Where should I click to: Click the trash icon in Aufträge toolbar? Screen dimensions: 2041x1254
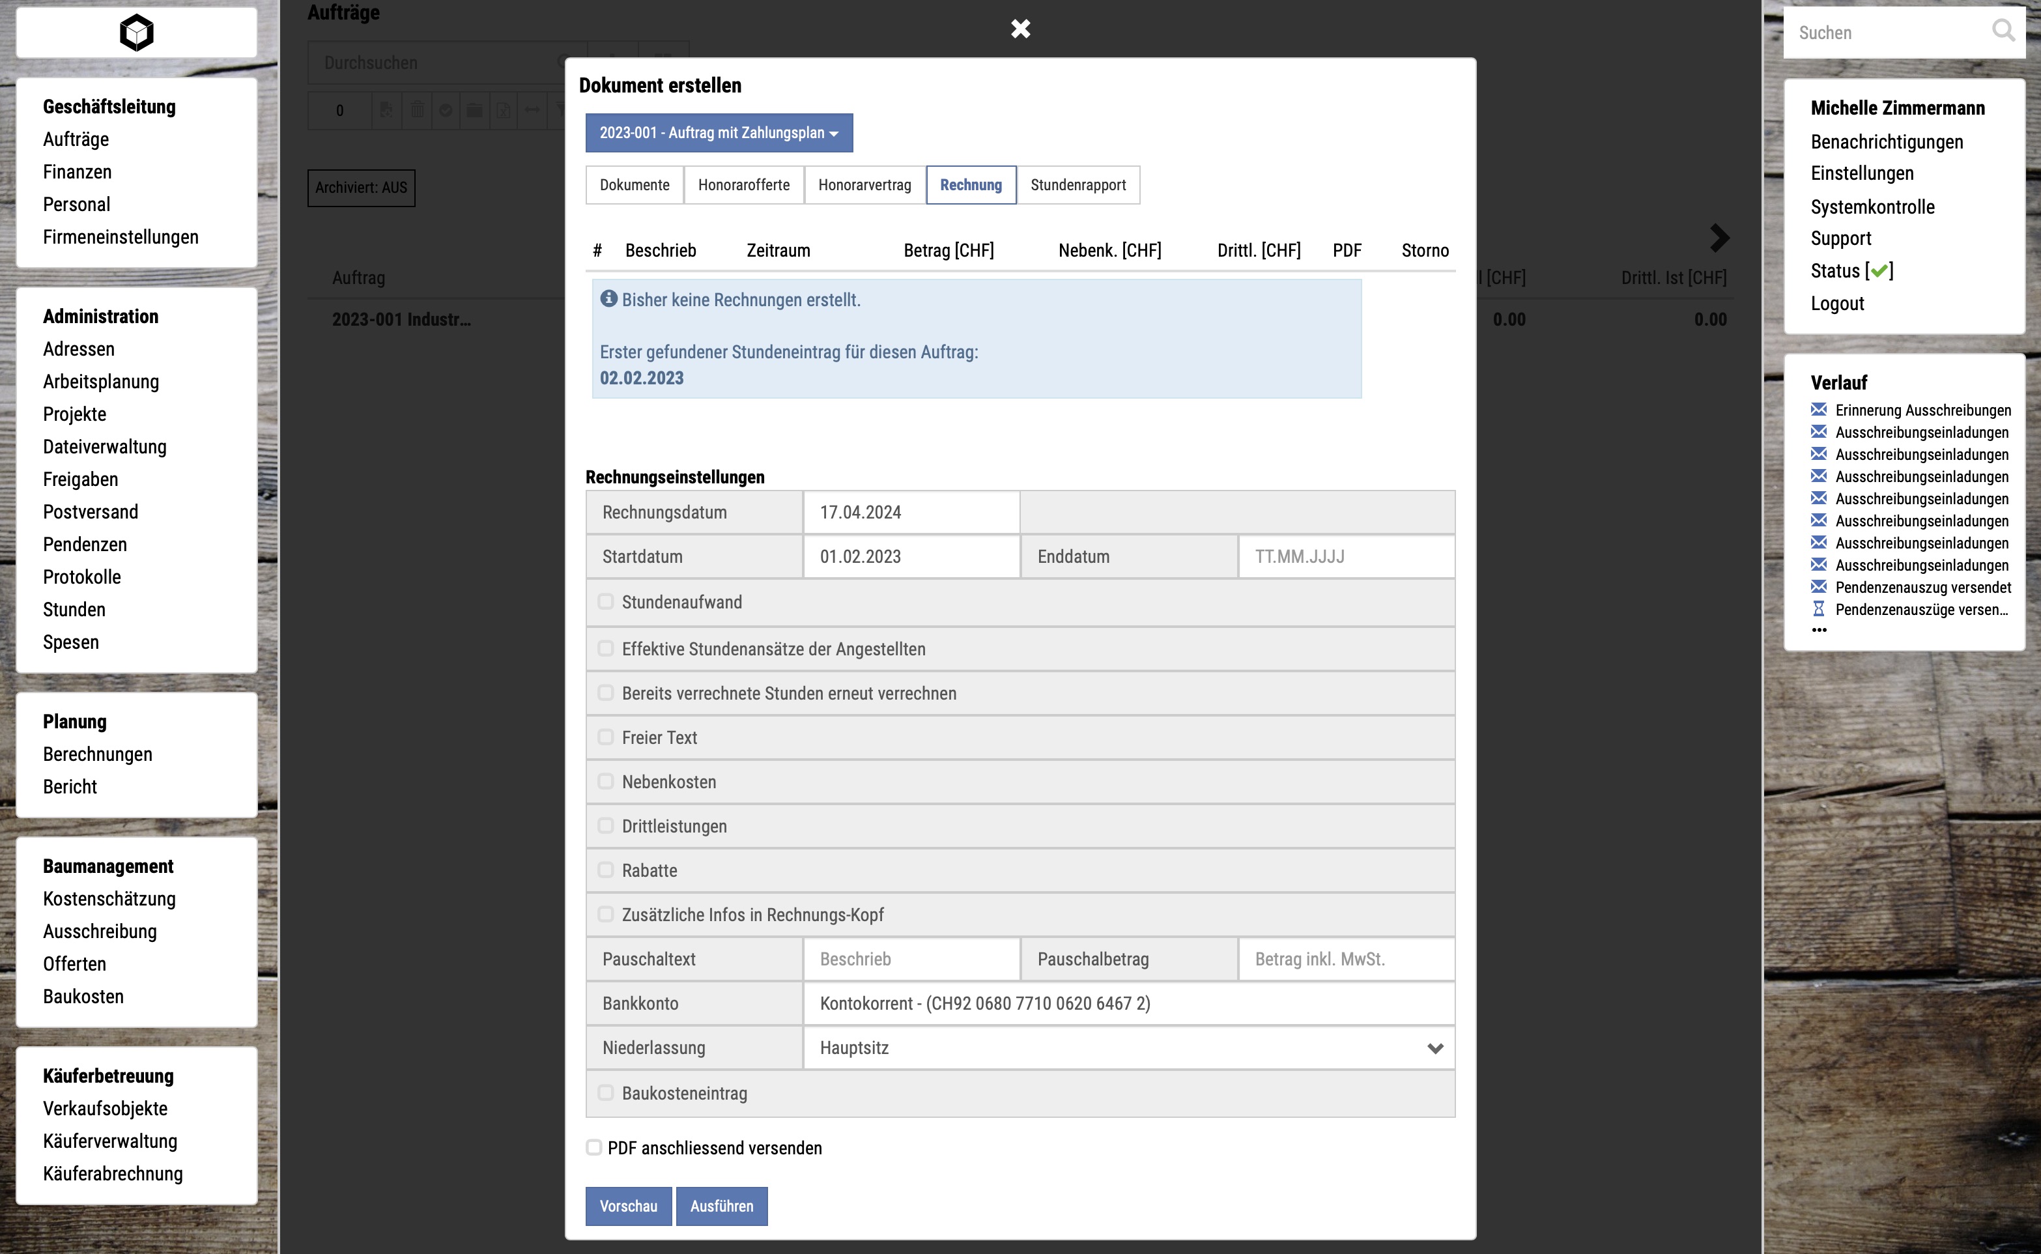(417, 109)
